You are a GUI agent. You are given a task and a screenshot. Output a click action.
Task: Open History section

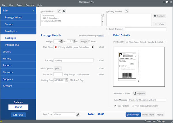(x=18, y=58)
